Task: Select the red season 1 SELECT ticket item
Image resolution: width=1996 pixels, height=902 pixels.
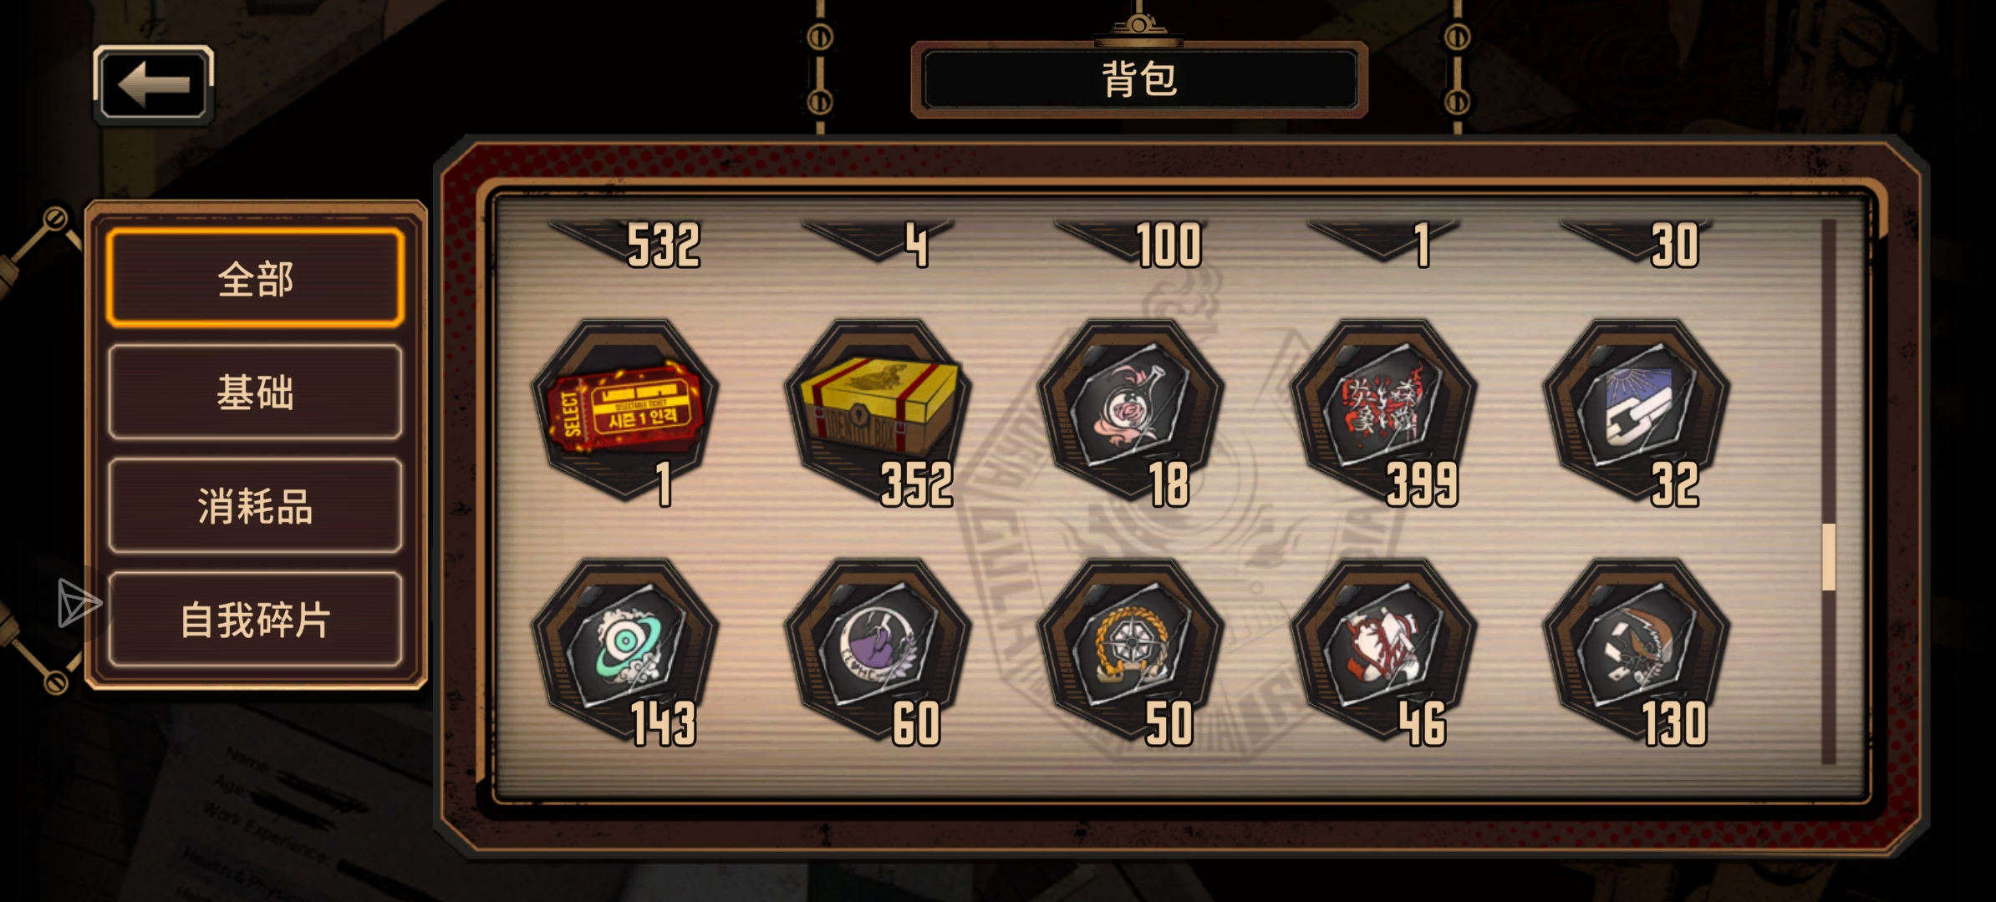Action: (624, 409)
